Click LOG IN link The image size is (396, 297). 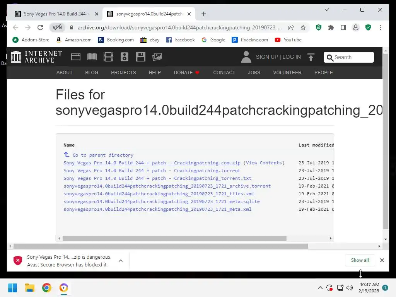click(292, 57)
